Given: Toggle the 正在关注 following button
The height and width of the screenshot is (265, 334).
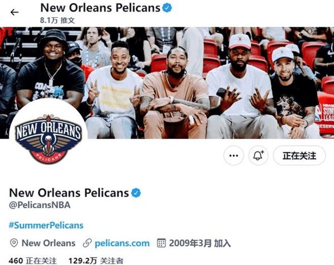Looking at the screenshot, I should 299,155.
